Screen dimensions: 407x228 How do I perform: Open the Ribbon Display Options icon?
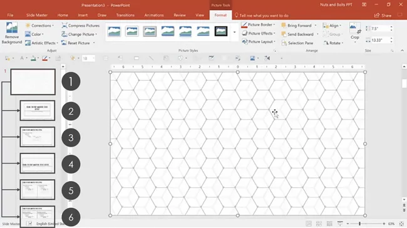[x=364, y=4]
